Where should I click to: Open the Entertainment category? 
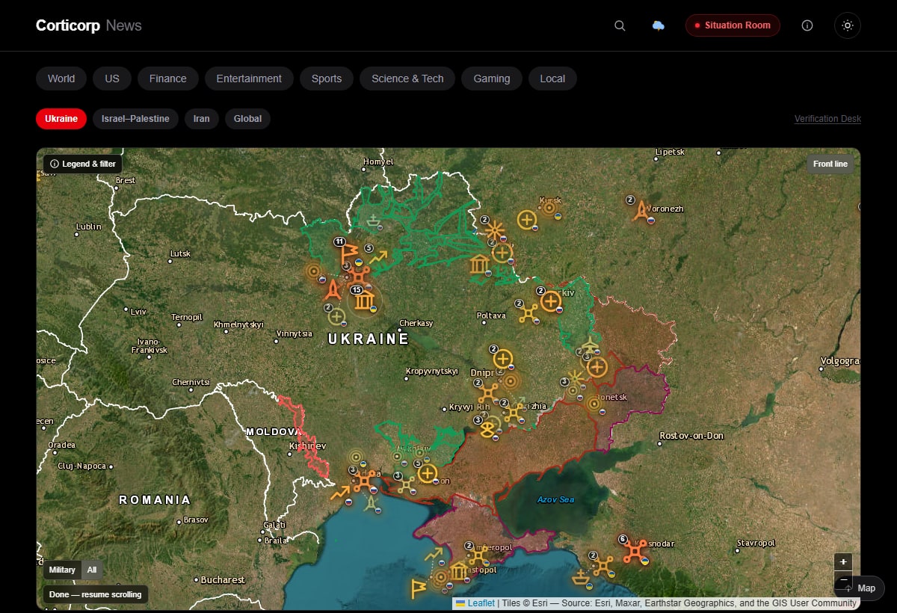[249, 78]
